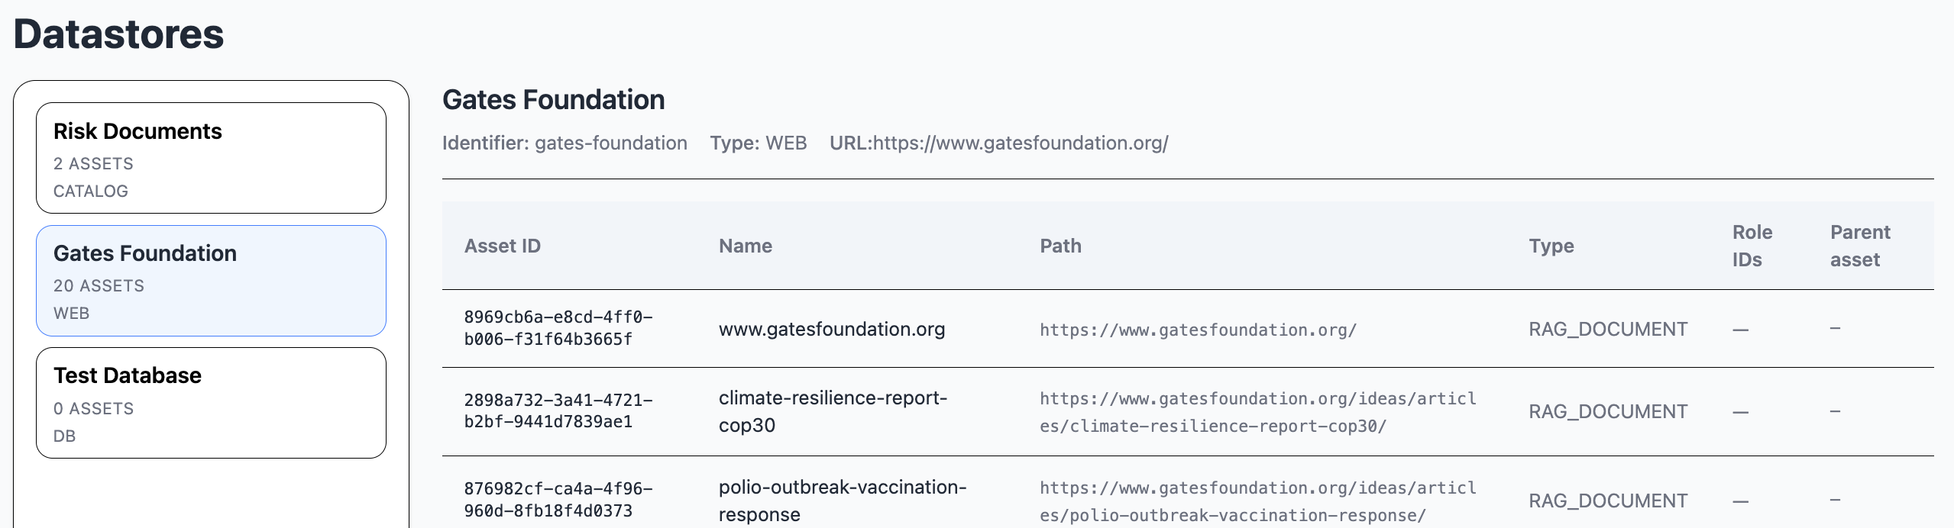This screenshot has height=528, width=1954.
Task: Click the climate-resilience-report-cop30 article path URL
Action: coord(1257,412)
